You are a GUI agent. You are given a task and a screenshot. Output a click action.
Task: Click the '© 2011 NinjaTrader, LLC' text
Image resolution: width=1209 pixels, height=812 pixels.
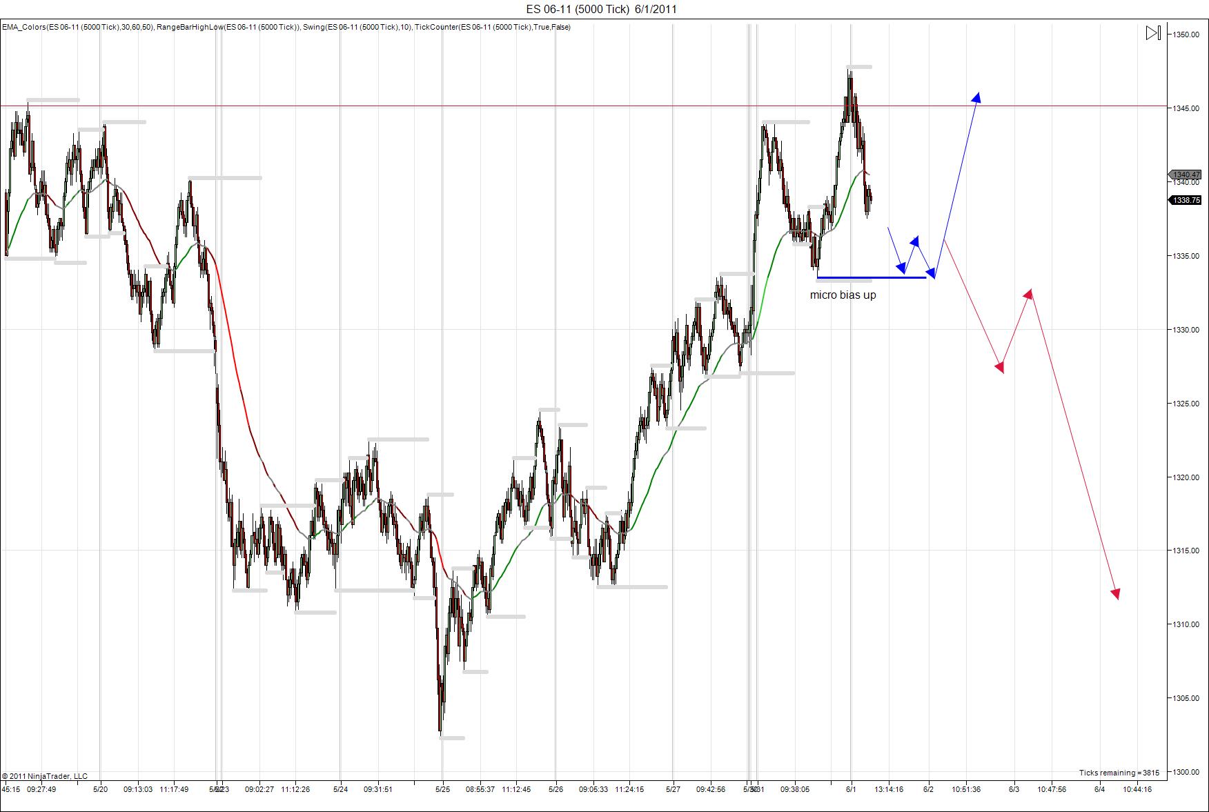coord(45,776)
